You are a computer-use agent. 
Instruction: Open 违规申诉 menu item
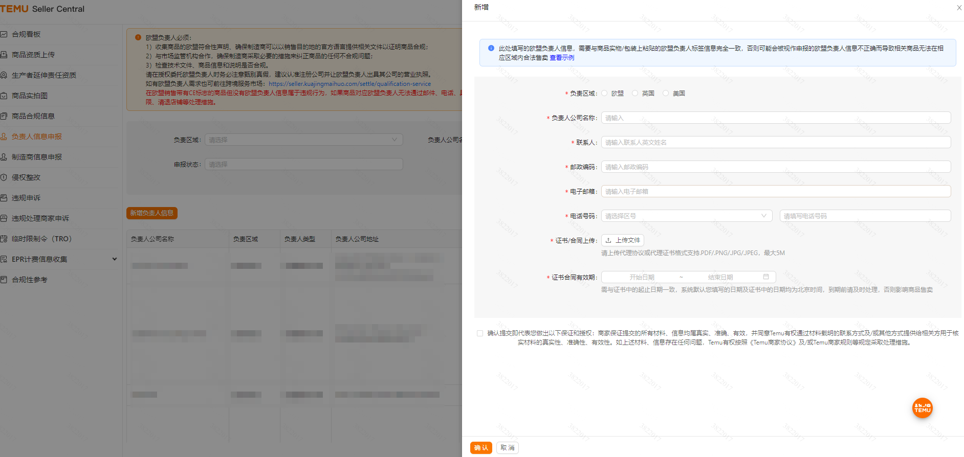[26, 198]
